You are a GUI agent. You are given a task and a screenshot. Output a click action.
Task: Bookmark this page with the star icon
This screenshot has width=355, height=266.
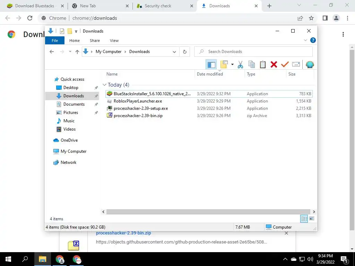311,18
